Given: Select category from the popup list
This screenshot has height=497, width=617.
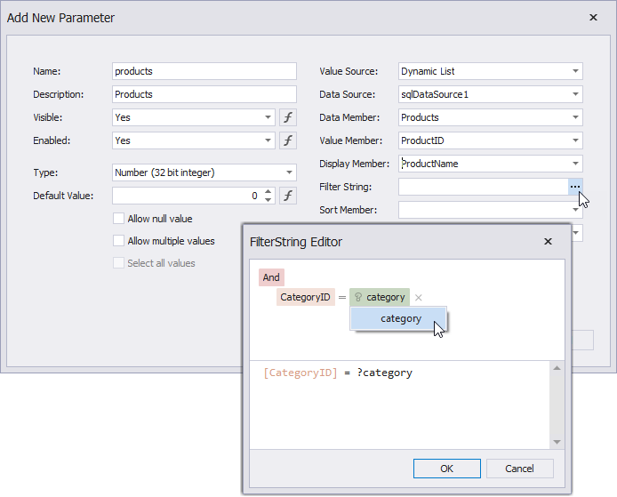Looking at the screenshot, I should 400,318.
